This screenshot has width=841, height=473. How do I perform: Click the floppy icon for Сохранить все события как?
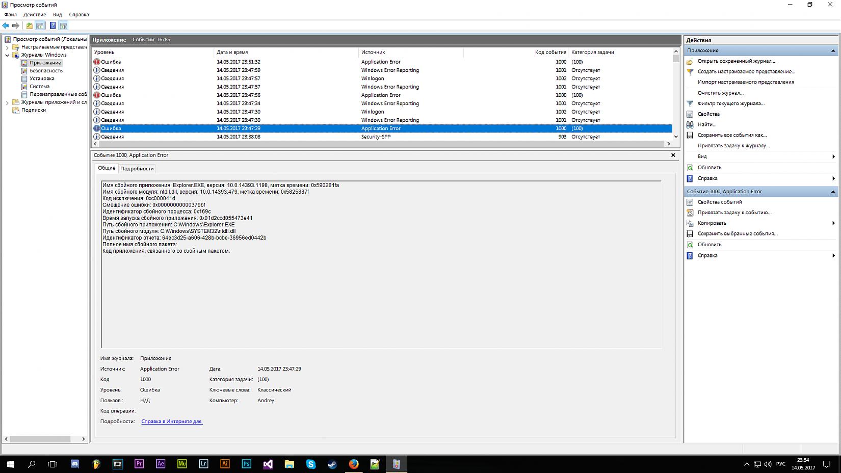click(x=690, y=135)
